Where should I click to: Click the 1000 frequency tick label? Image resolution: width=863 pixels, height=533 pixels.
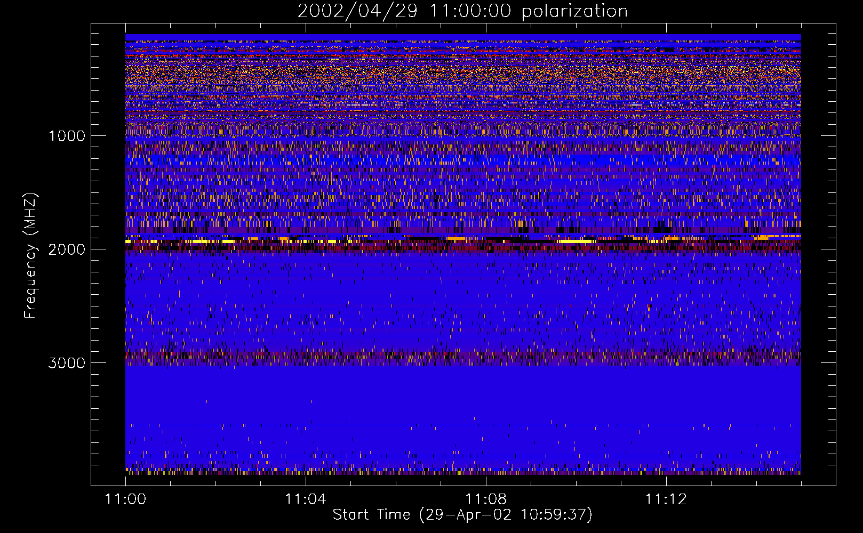point(67,136)
